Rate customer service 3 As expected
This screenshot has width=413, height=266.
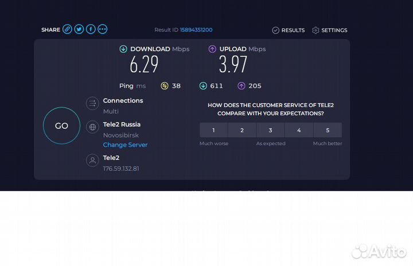tap(271, 130)
